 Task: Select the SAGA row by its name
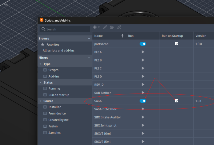pyautogui.click(x=98, y=101)
